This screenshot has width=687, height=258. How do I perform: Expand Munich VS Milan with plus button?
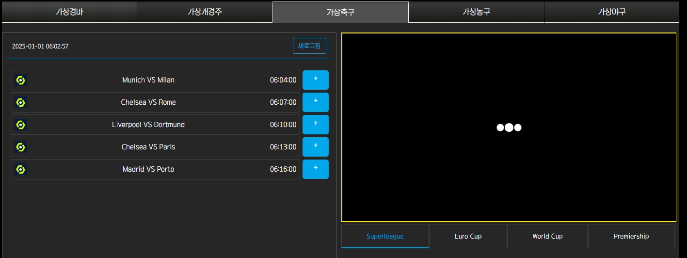coord(315,80)
